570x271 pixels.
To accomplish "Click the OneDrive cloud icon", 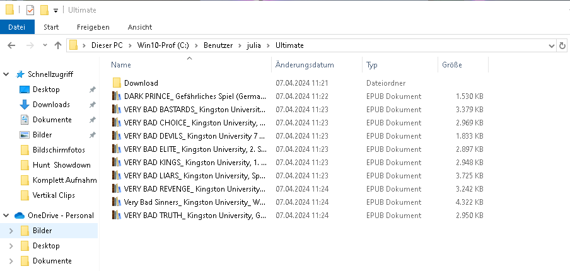I will coord(20,216).
